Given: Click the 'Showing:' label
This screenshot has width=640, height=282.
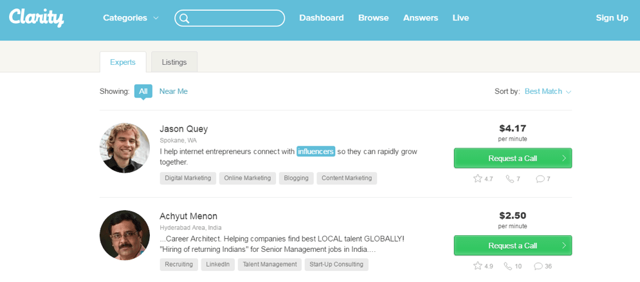Looking at the screenshot, I should point(114,91).
